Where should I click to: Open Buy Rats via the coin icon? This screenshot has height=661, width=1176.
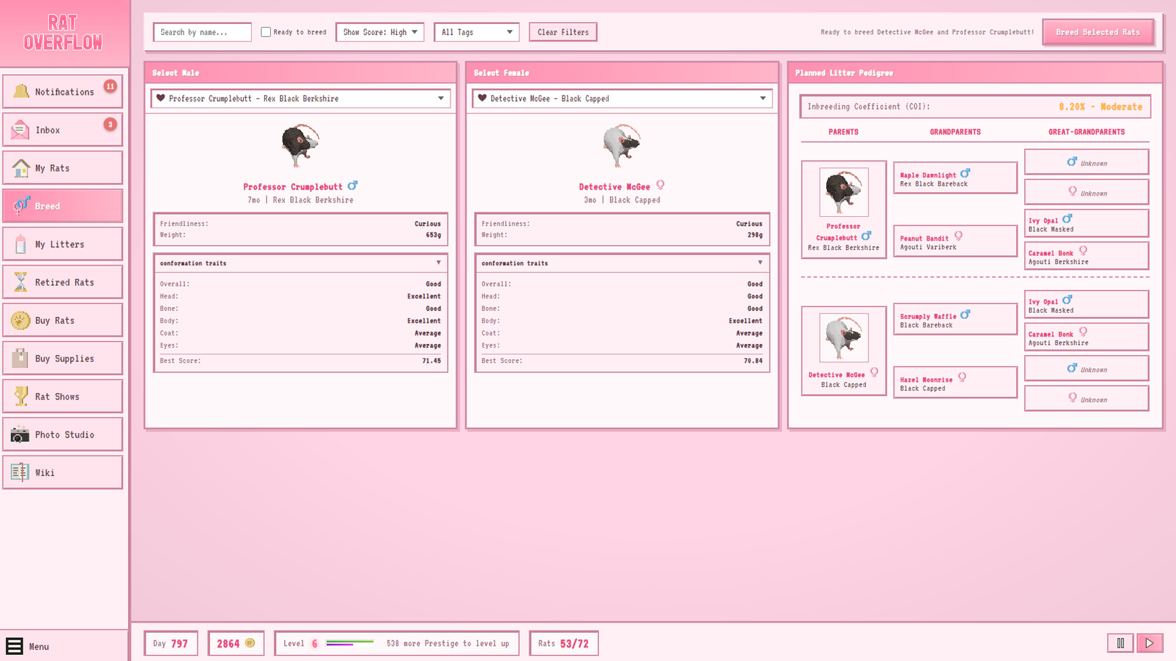tap(21, 319)
